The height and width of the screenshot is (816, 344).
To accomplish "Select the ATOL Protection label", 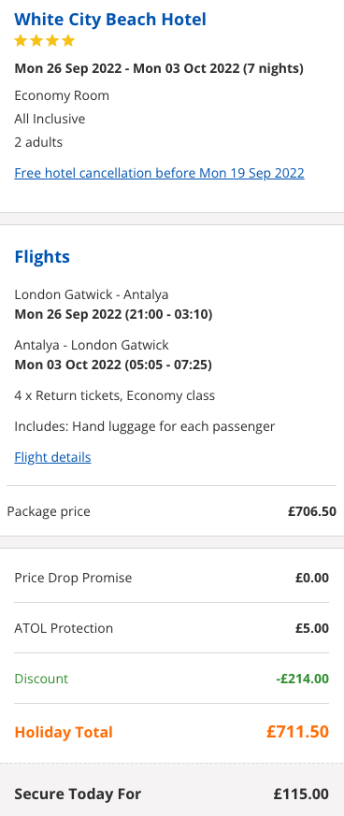I will pyautogui.click(x=64, y=628).
